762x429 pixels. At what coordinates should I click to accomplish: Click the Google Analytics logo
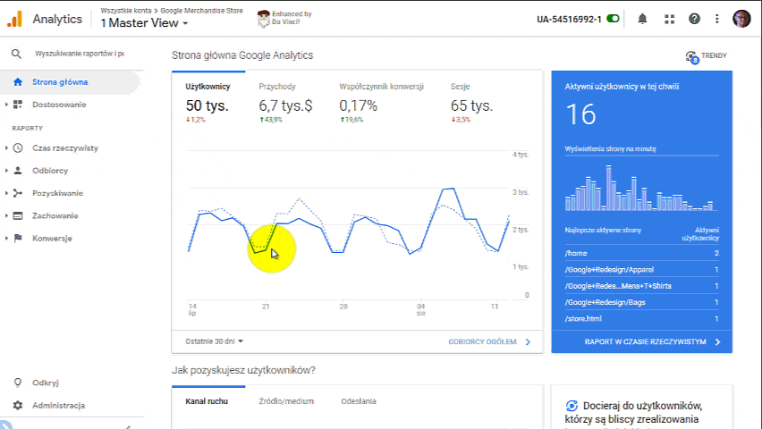pos(14,19)
